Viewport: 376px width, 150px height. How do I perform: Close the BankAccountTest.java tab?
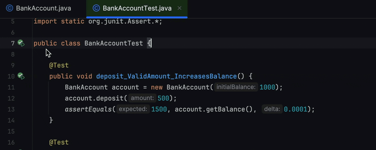pos(179,8)
